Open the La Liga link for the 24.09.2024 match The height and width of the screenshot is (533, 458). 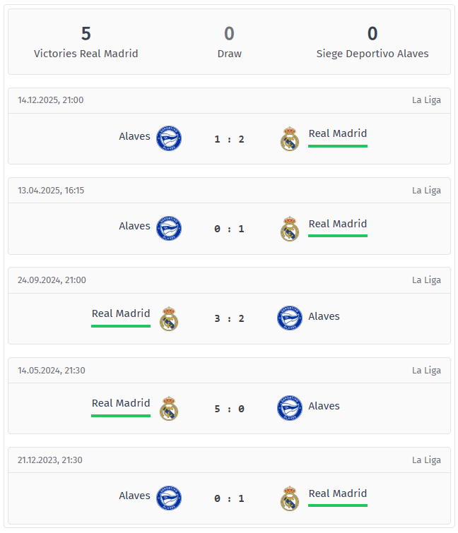tap(426, 280)
